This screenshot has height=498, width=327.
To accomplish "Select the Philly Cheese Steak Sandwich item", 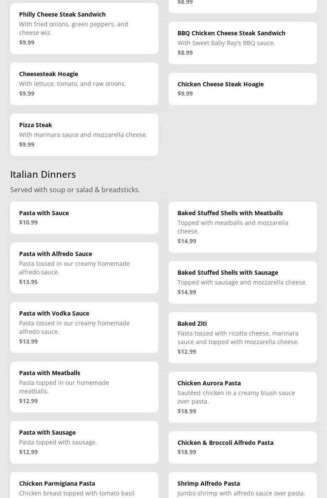I will (84, 28).
